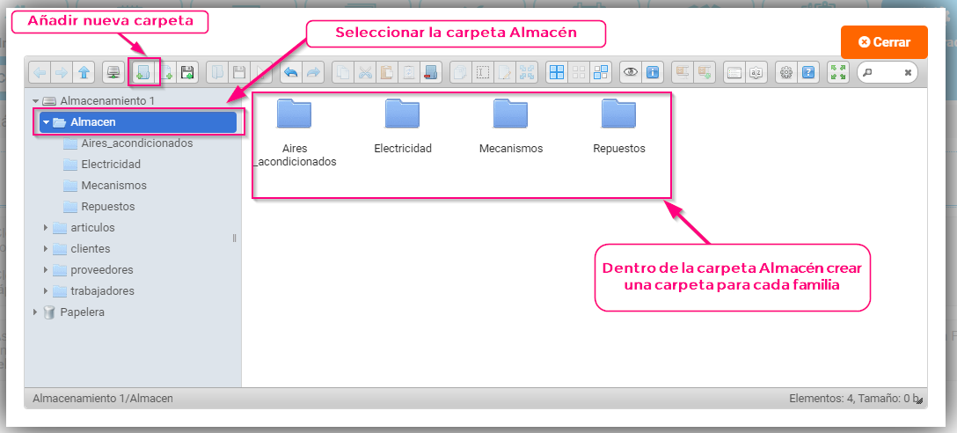Image resolution: width=957 pixels, height=433 pixels.
Task: Click the upload files disk icon
Action: 186,72
